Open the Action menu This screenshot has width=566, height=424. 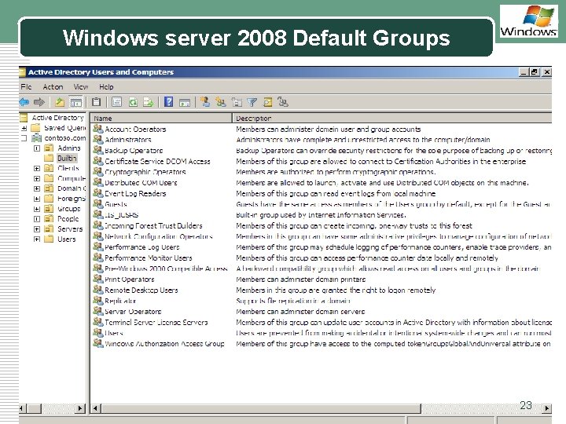[53, 87]
